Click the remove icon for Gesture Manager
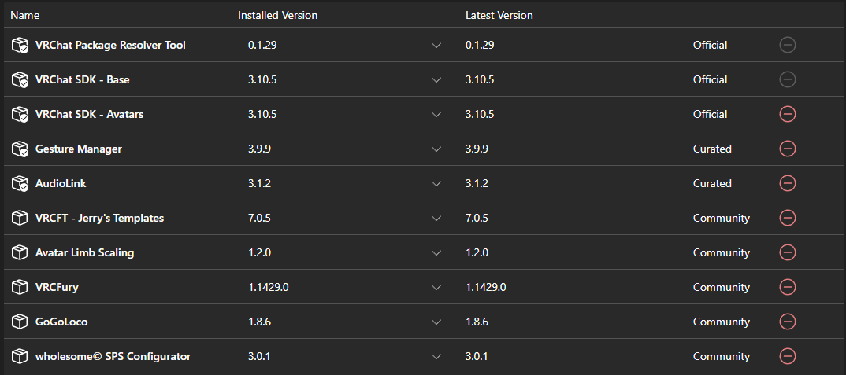Viewport: 846px width, 375px height. tap(787, 149)
